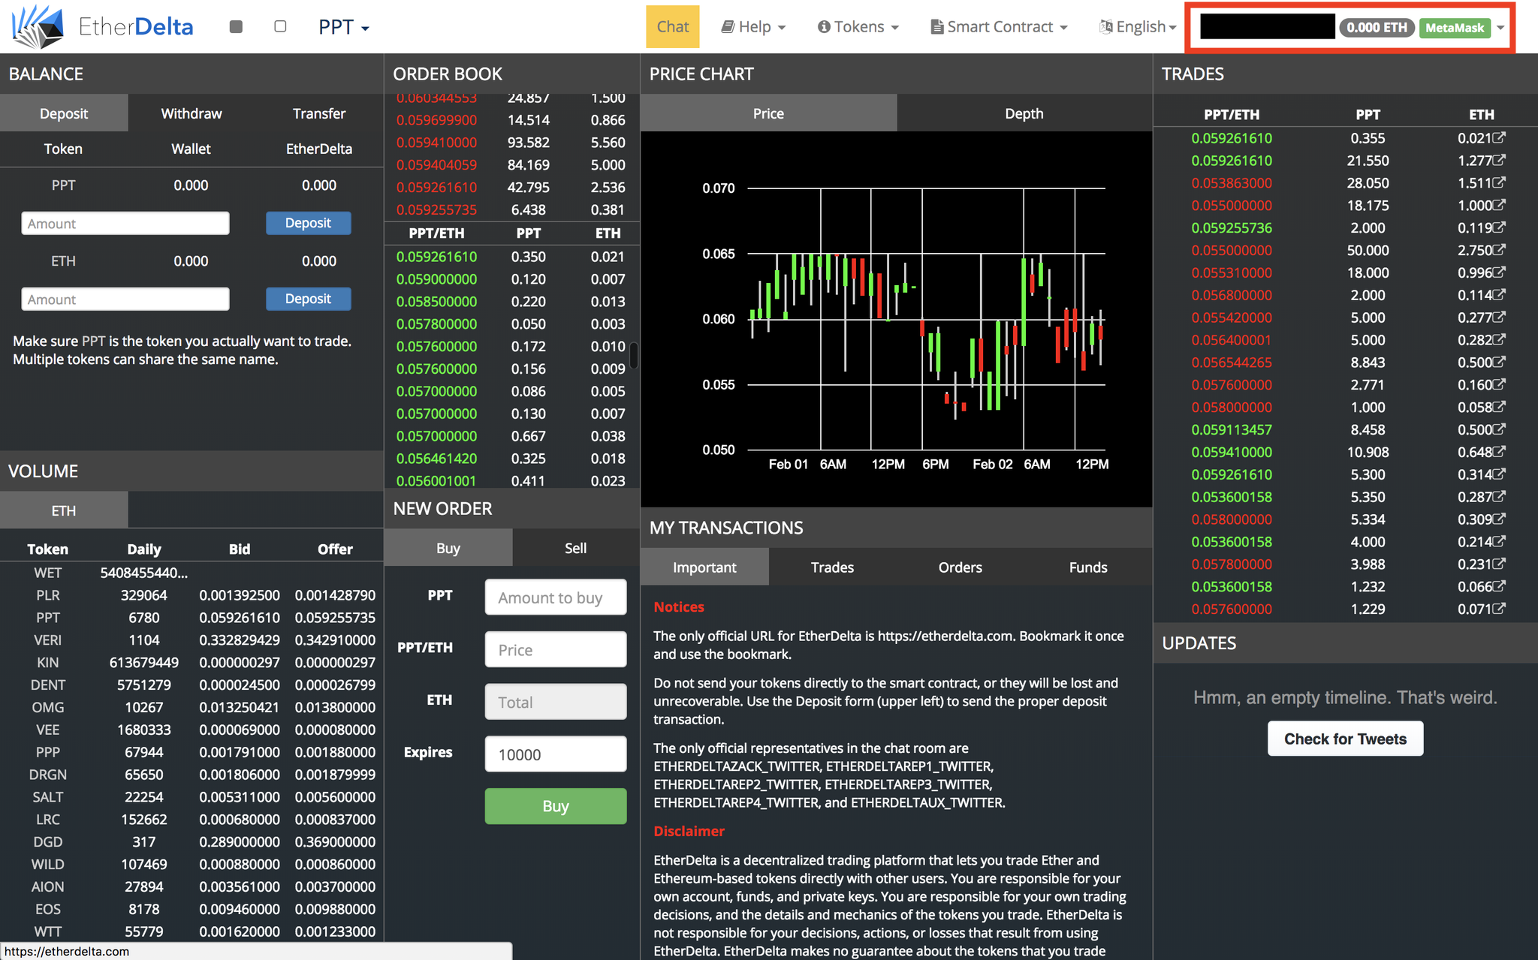
Task: Click the OMG token in volume table
Action: 48,707
